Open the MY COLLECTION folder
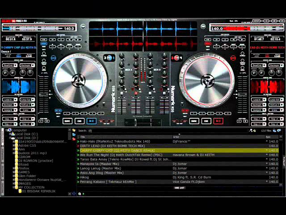This screenshot has height=215, width=286. pos(31,187)
